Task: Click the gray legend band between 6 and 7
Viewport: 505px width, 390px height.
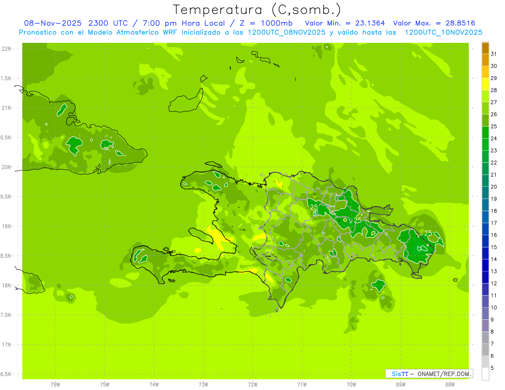Action: click(485, 350)
